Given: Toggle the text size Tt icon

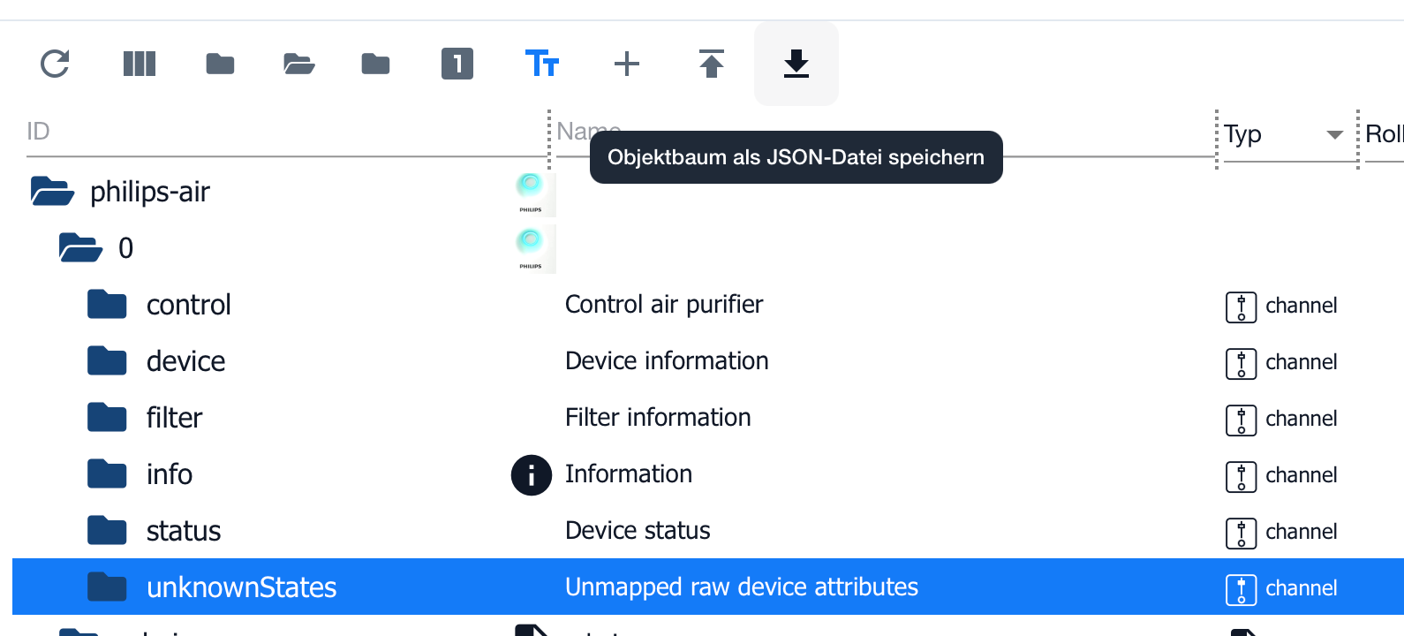Looking at the screenshot, I should coord(542,64).
